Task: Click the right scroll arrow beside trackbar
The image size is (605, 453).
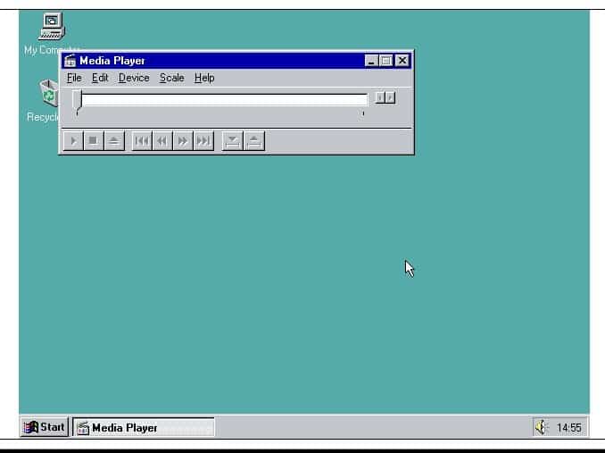Action: pos(391,97)
